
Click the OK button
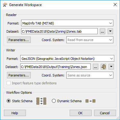pyautogui.click(x=81, y=113)
